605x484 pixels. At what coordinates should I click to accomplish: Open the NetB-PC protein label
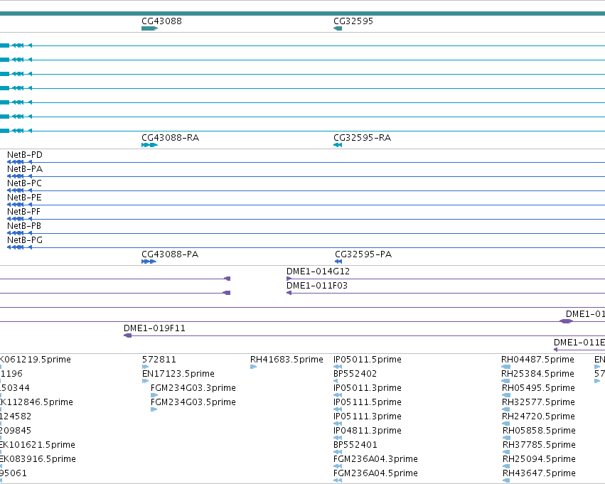click(x=24, y=183)
